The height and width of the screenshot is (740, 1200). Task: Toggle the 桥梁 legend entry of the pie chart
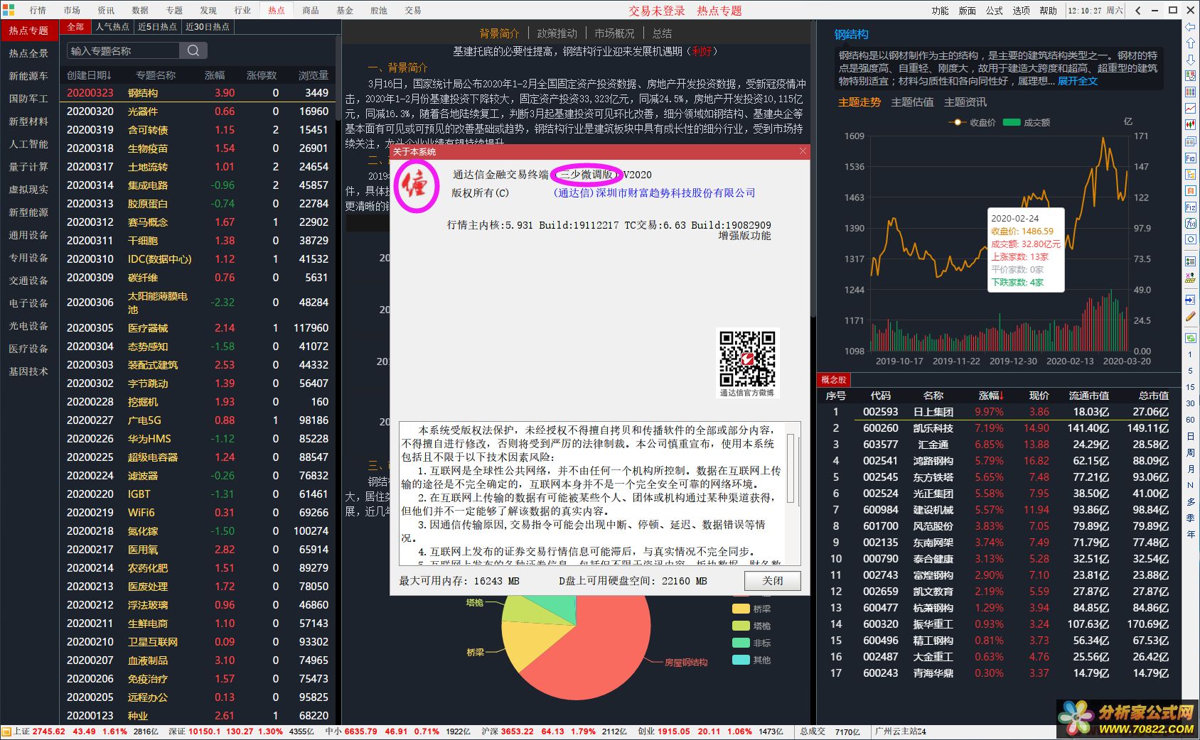(x=751, y=609)
